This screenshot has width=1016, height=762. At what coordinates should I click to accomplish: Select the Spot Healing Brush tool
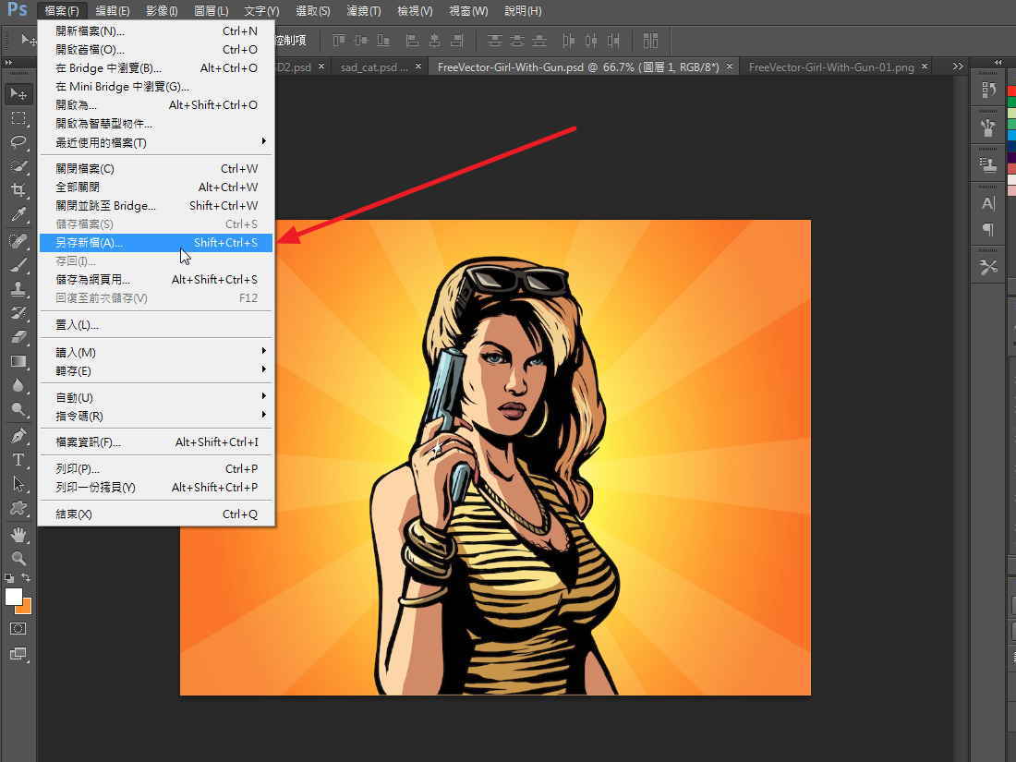click(18, 241)
